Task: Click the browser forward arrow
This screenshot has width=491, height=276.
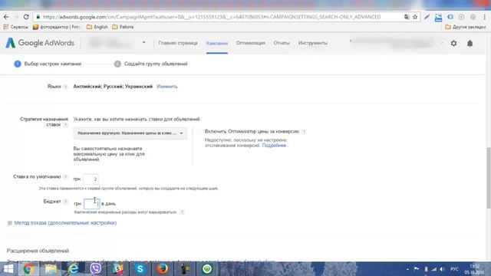Action: click(x=16, y=17)
